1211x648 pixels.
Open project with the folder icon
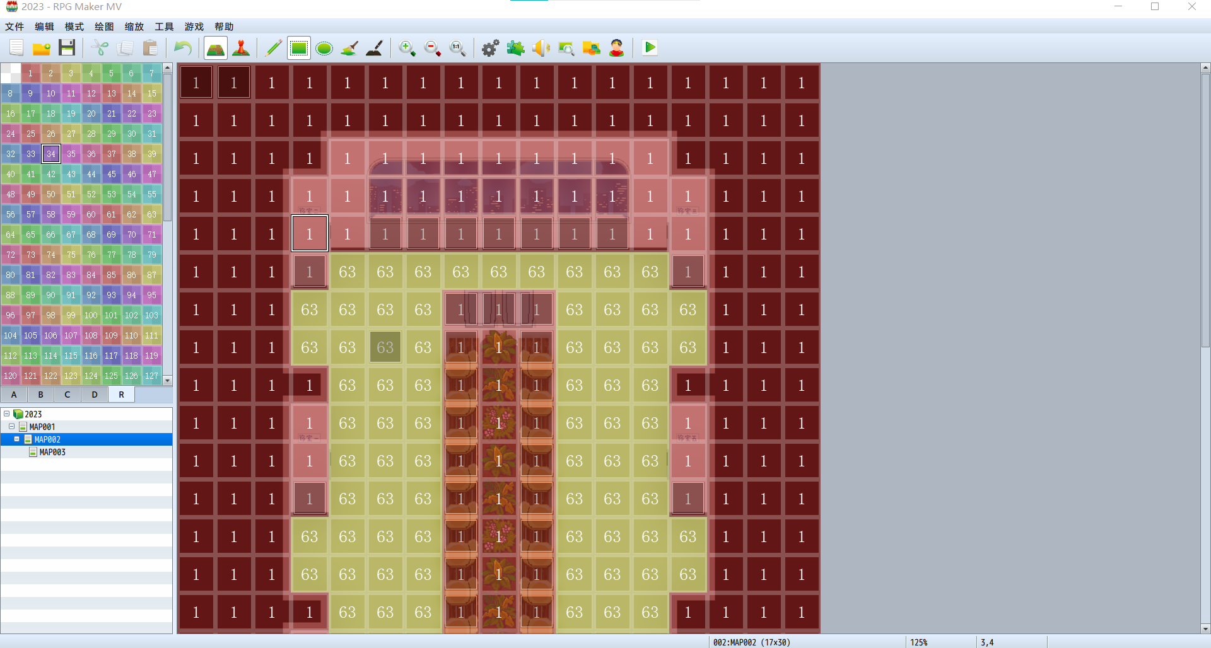click(x=42, y=48)
